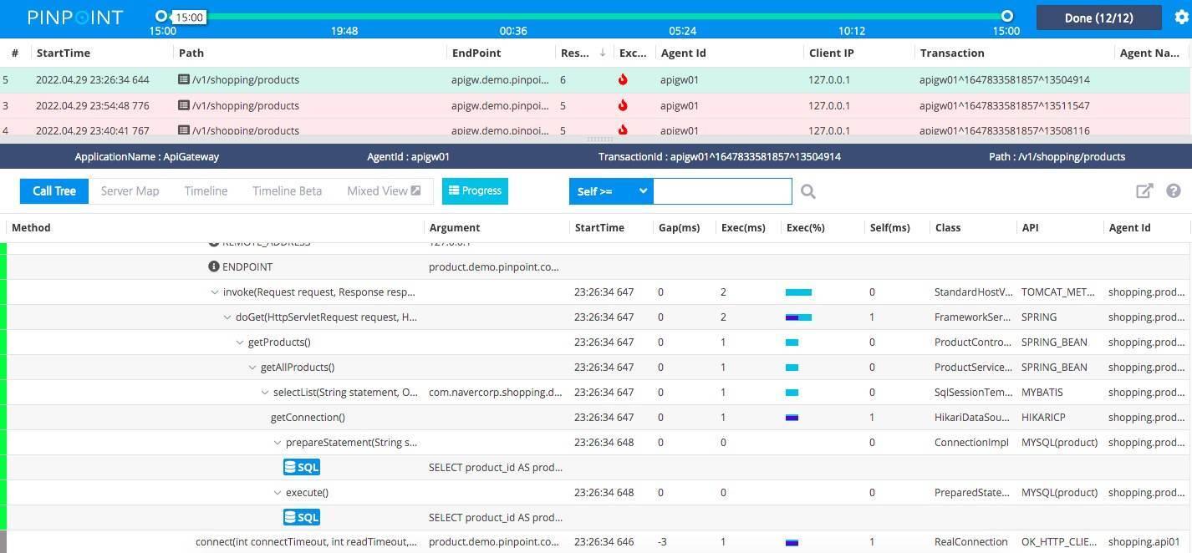Open the Timeline Beta tab
1192x553 pixels.
pos(287,190)
